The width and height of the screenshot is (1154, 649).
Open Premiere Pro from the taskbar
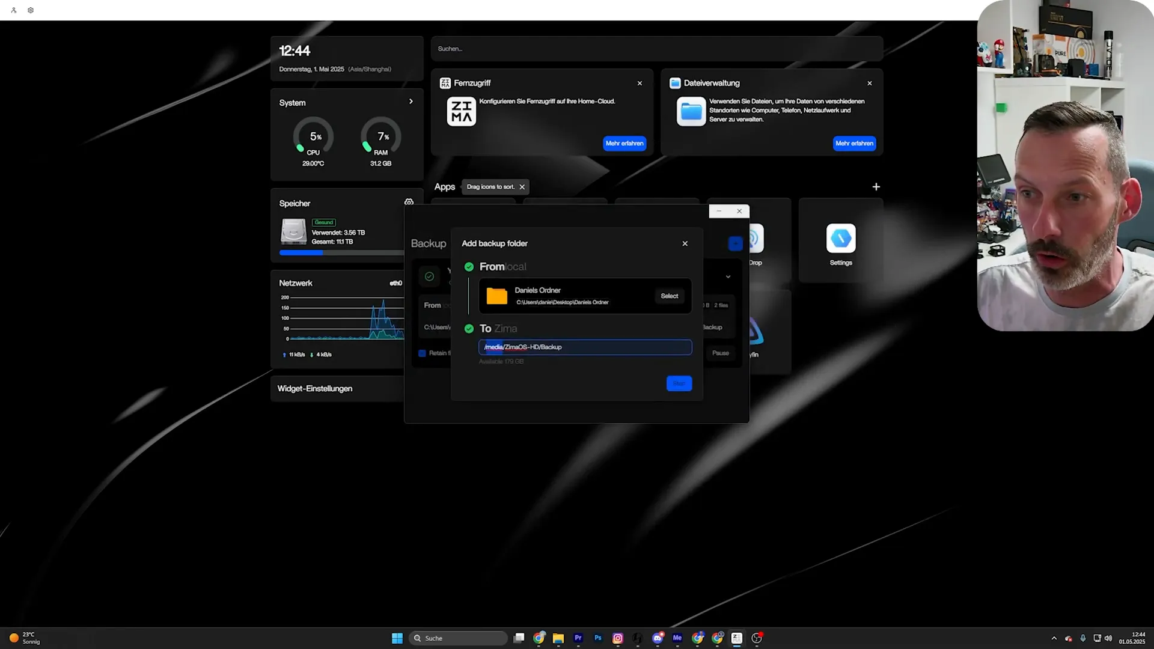pyautogui.click(x=578, y=638)
